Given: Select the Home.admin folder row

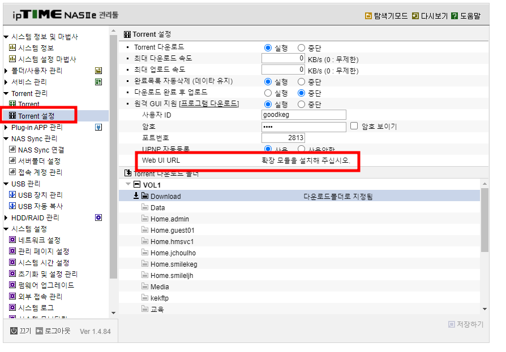Looking at the screenshot, I should [x=299, y=219].
